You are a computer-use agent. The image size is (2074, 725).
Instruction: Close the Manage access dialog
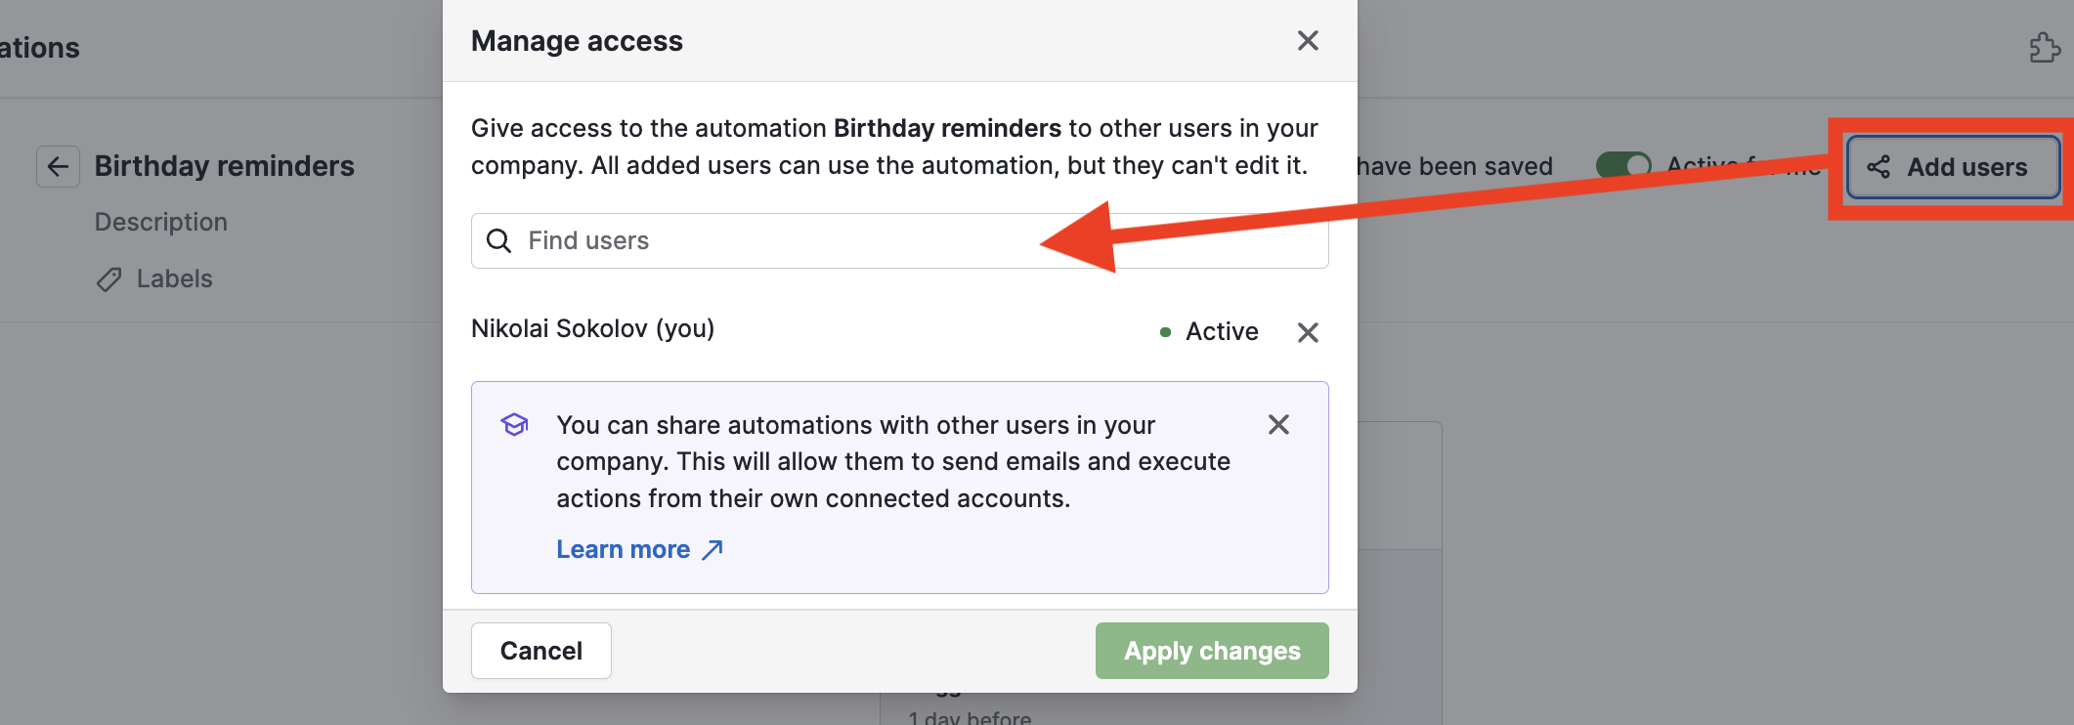1308,41
